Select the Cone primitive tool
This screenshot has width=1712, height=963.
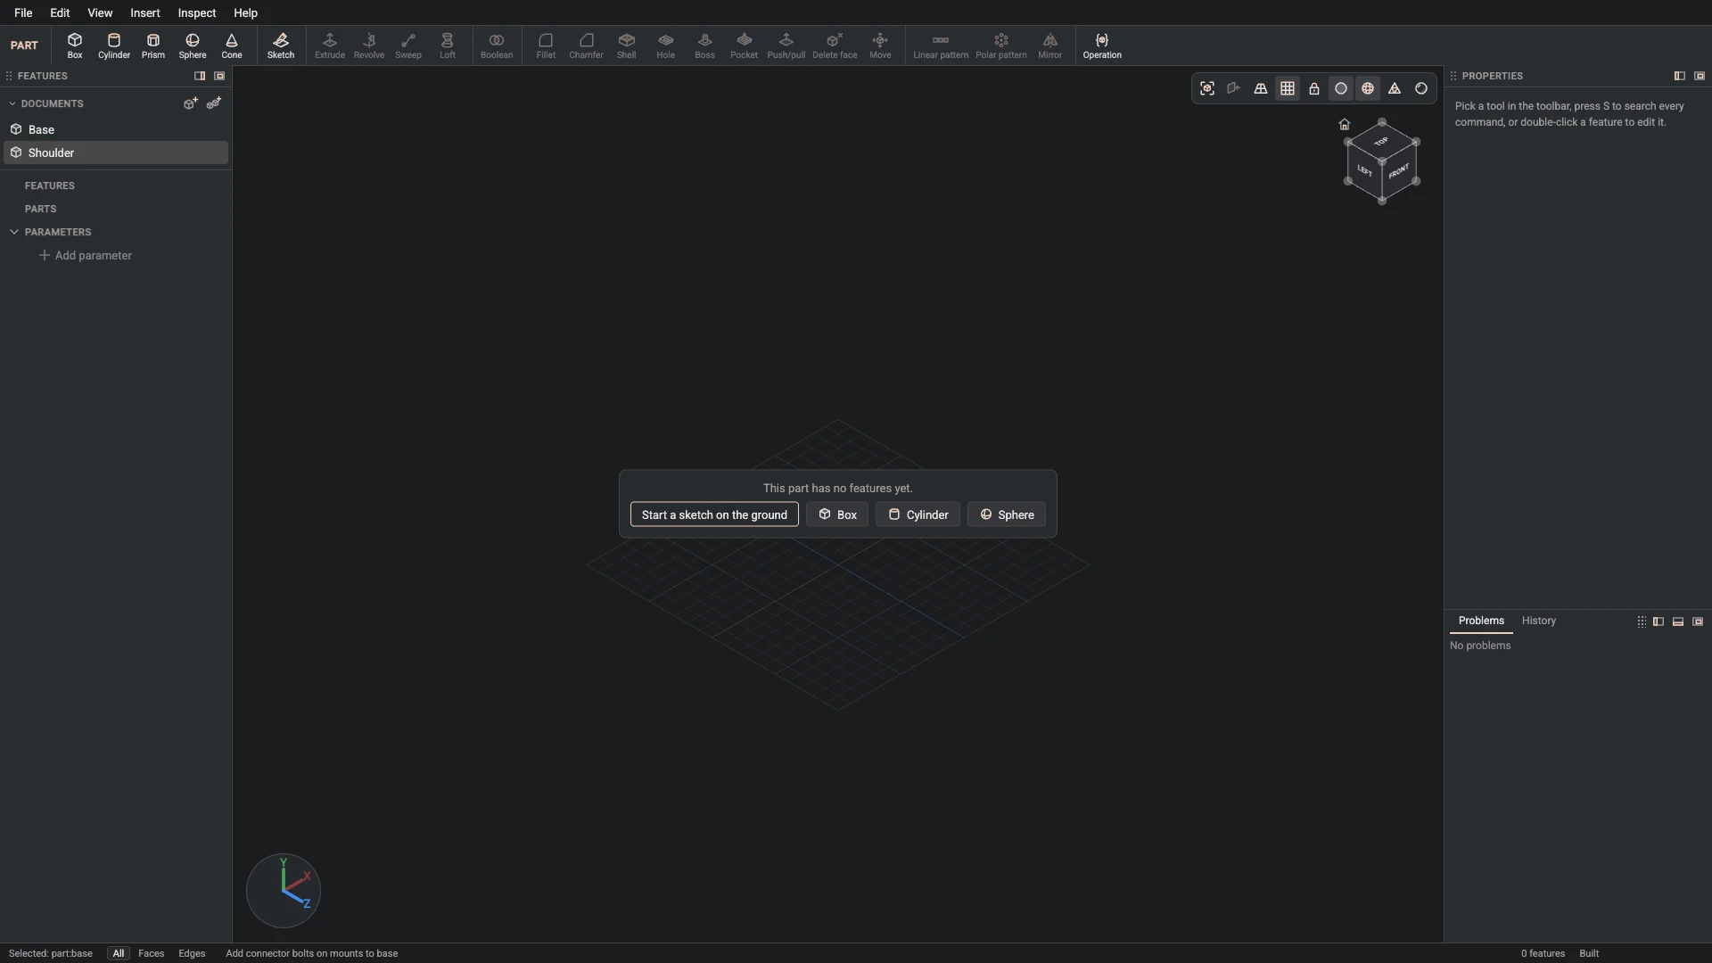click(x=232, y=45)
